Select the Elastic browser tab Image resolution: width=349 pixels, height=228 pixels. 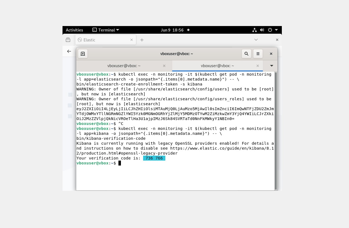[101, 40]
